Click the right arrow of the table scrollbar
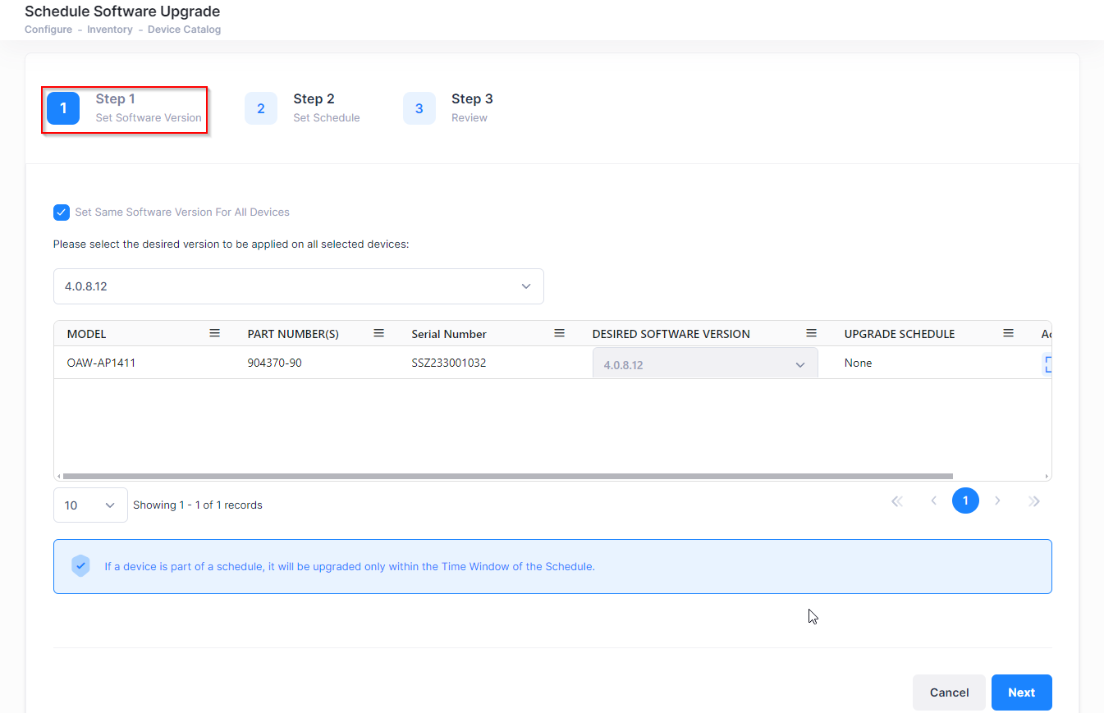 pos(1047,476)
